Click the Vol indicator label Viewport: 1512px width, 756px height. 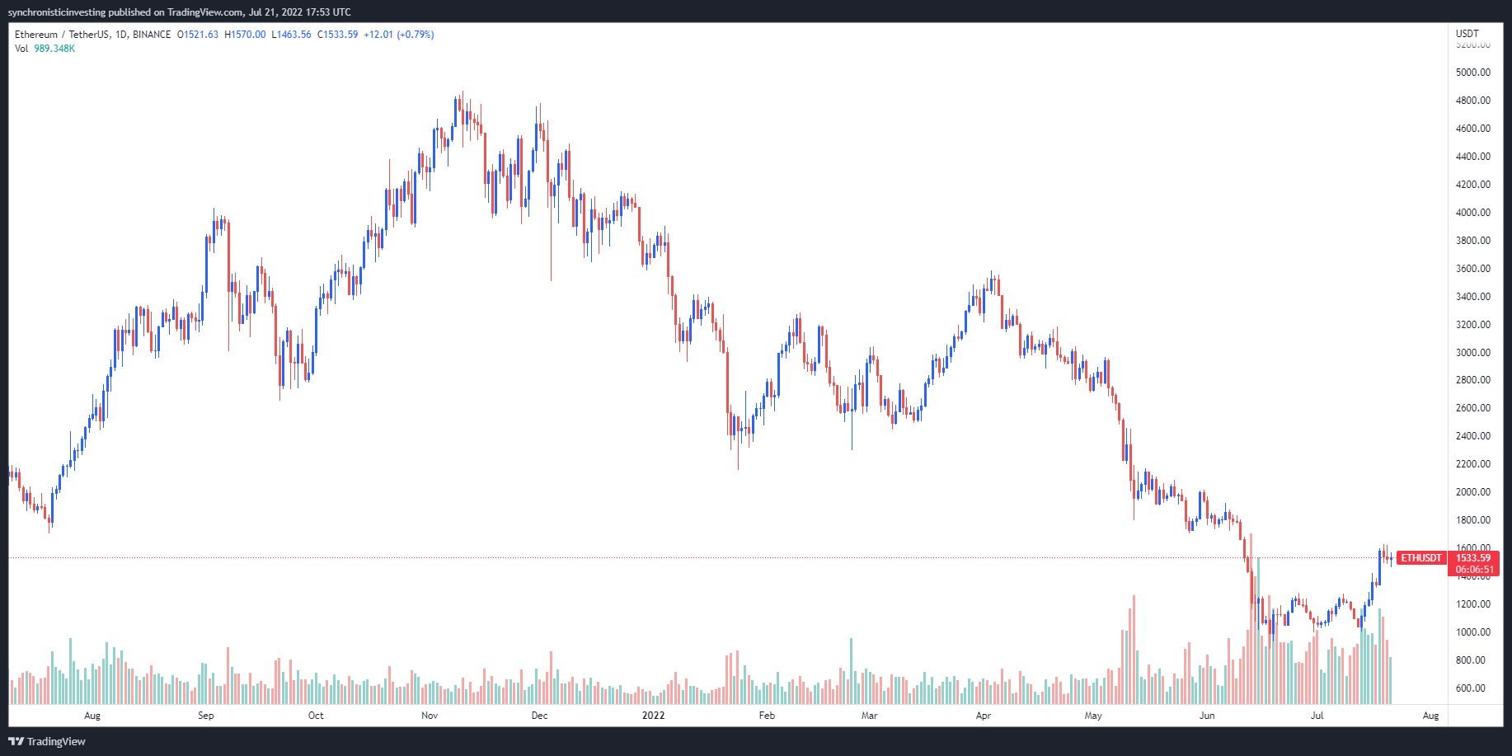coord(21,49)
